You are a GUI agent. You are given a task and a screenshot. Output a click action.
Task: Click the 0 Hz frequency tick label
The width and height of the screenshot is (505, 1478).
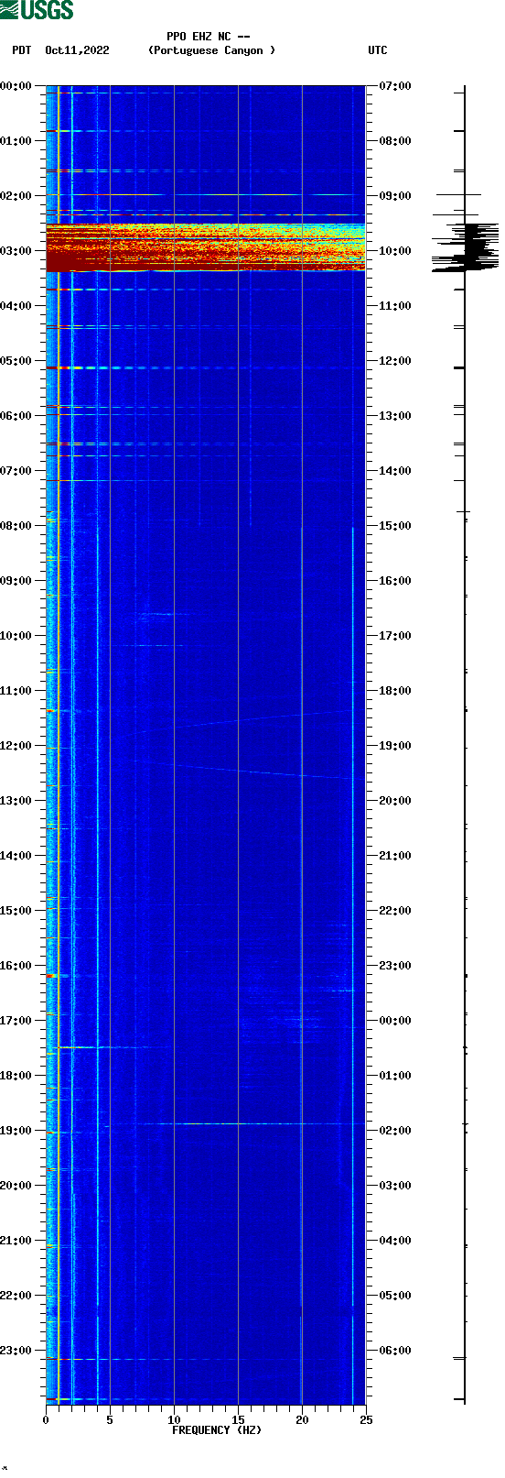coord(46,1420)
